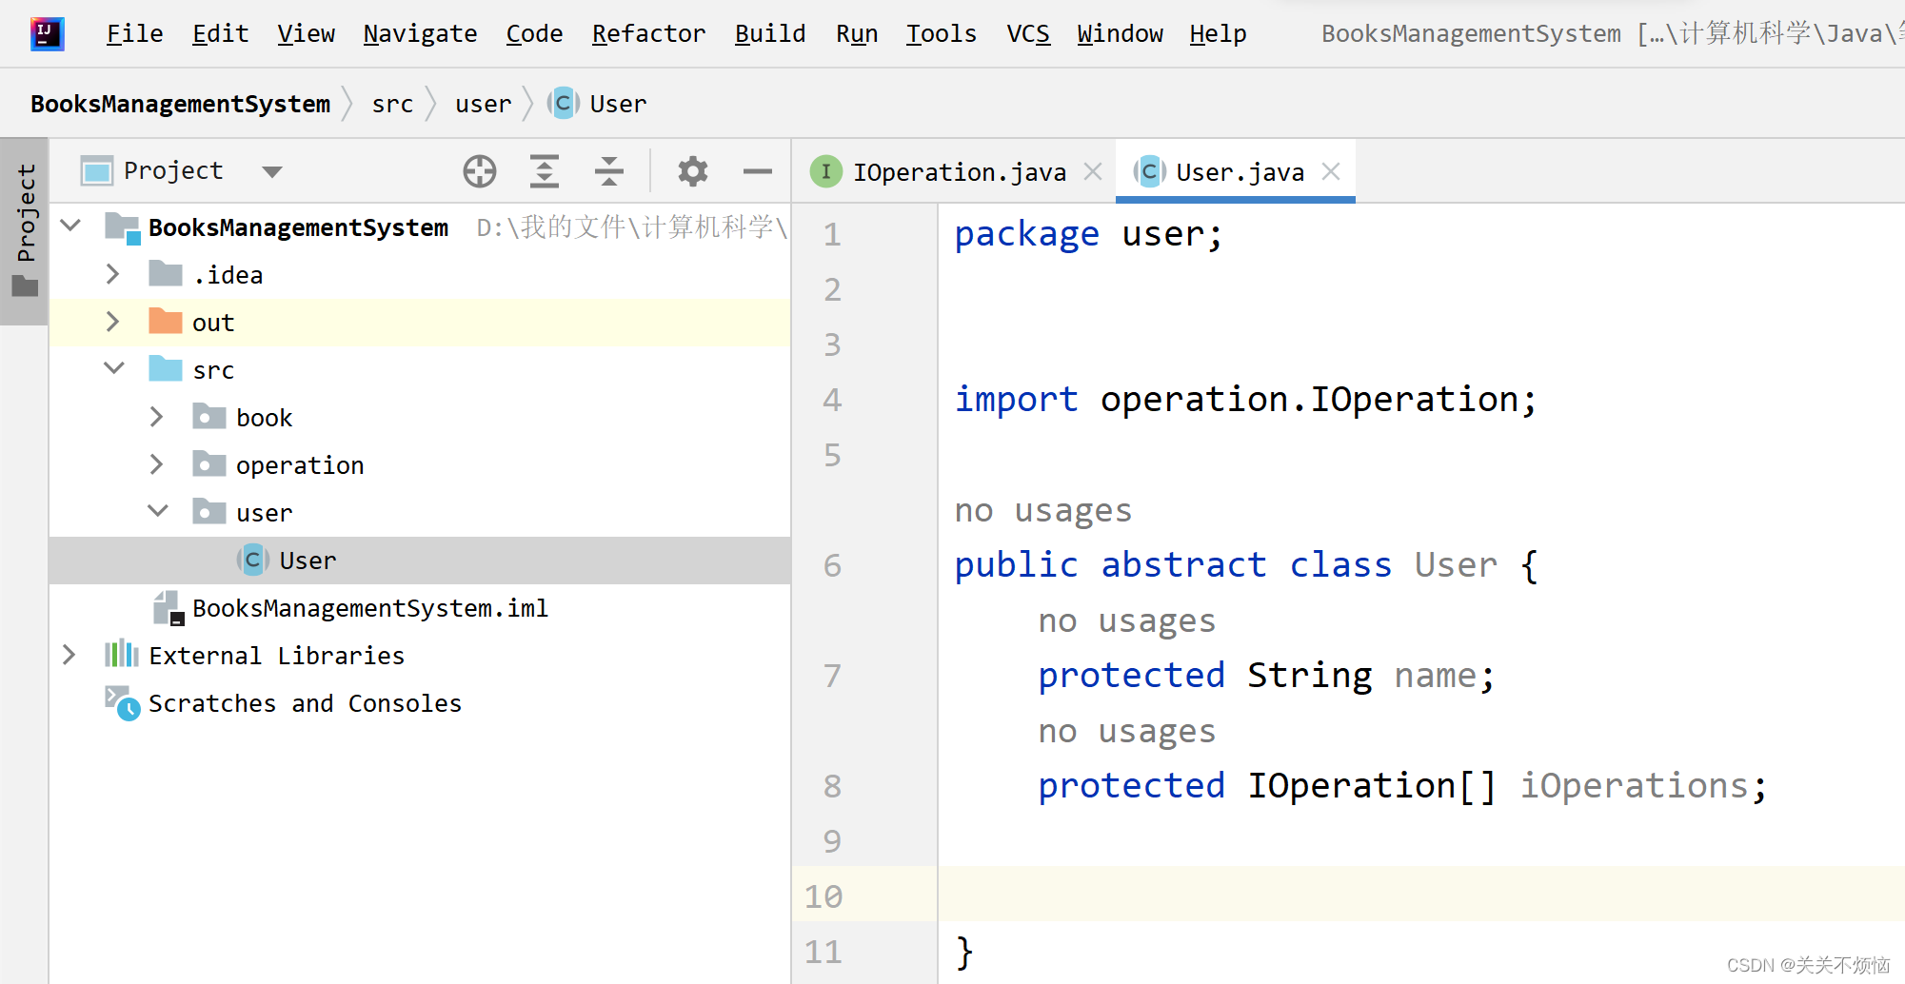This screenshot has height=984, width=1905.
Task: Select the .idea folder row
Action: [x=420, y=275]
